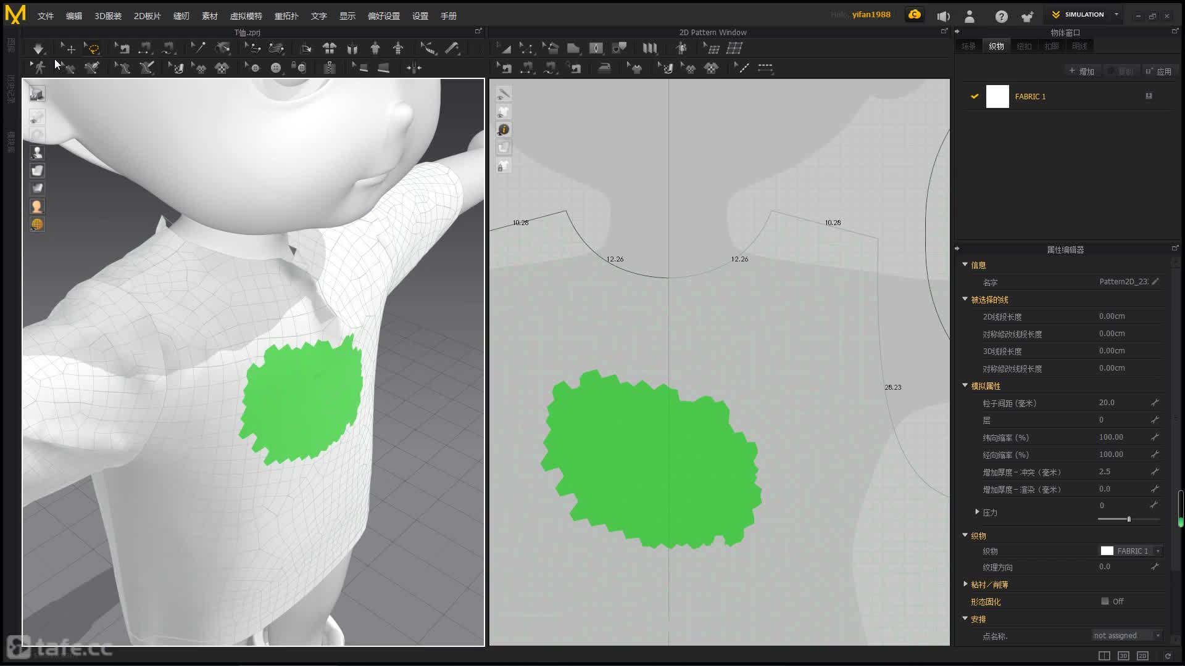Toggle the lock pattern icon in 2D sidebar
The height and width of the screenshot is (666, 1185).
point(504,166)
